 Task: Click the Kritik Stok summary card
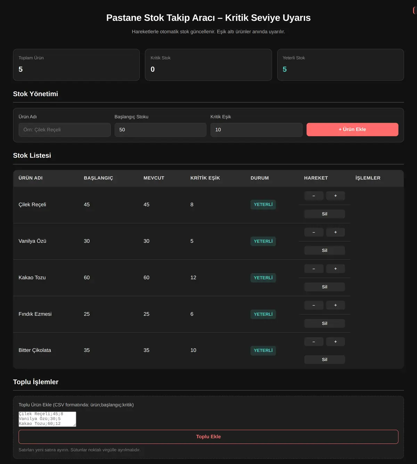(x=208, y=65)
